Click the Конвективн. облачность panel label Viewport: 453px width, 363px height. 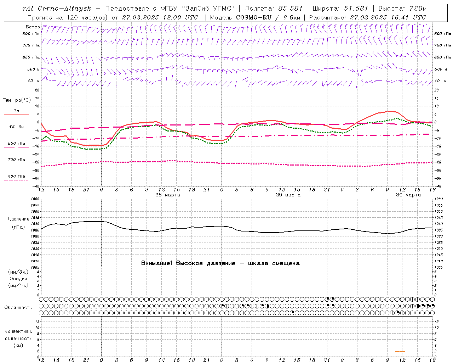18,338
